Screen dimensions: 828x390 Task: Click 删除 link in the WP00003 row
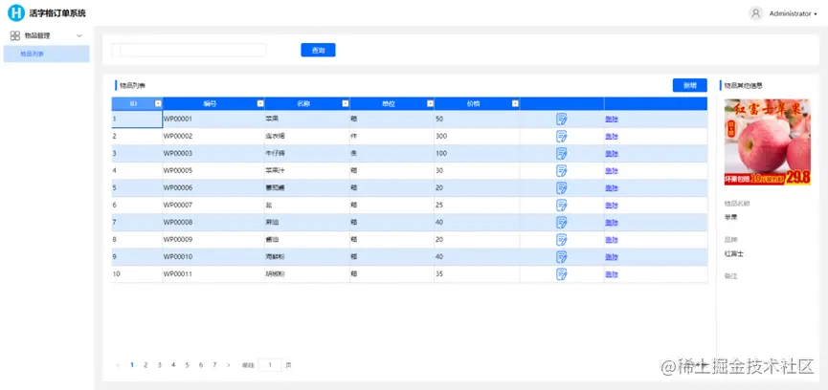pyautogui.click(x=612, y=153)
